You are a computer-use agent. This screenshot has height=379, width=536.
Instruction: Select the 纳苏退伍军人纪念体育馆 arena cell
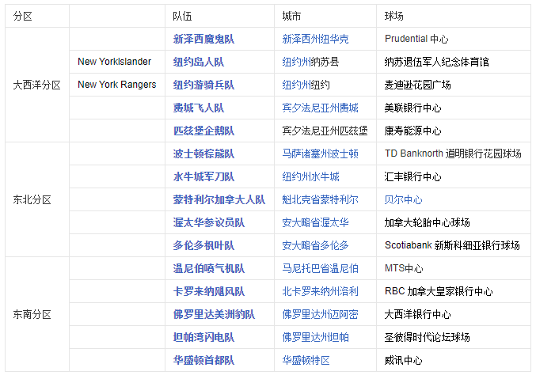point(454,62)
